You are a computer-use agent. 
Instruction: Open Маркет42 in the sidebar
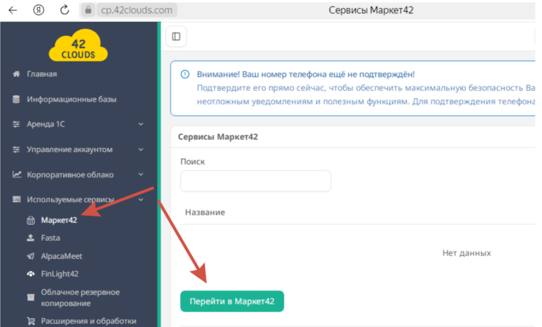click(x=59, y=220)
